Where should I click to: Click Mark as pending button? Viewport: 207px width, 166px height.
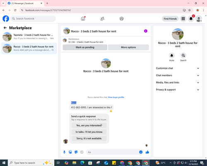[85, 47]
